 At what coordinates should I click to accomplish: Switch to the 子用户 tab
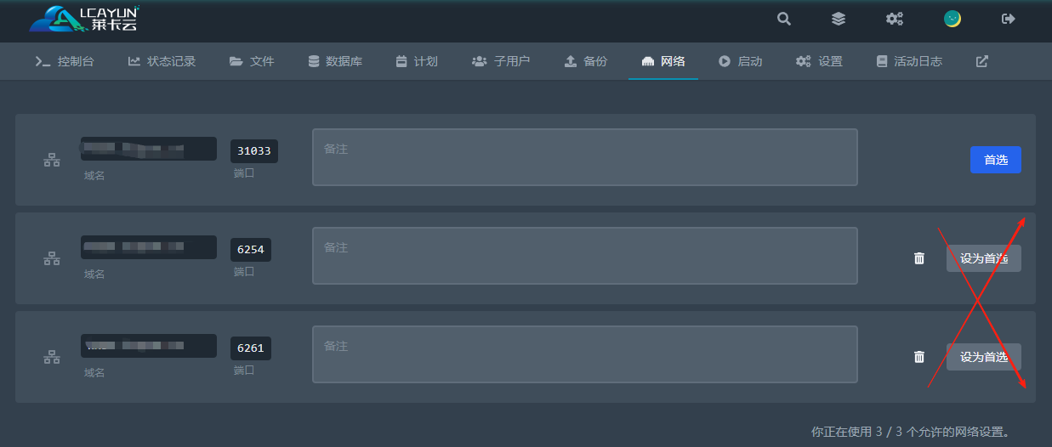coord(501,61)
